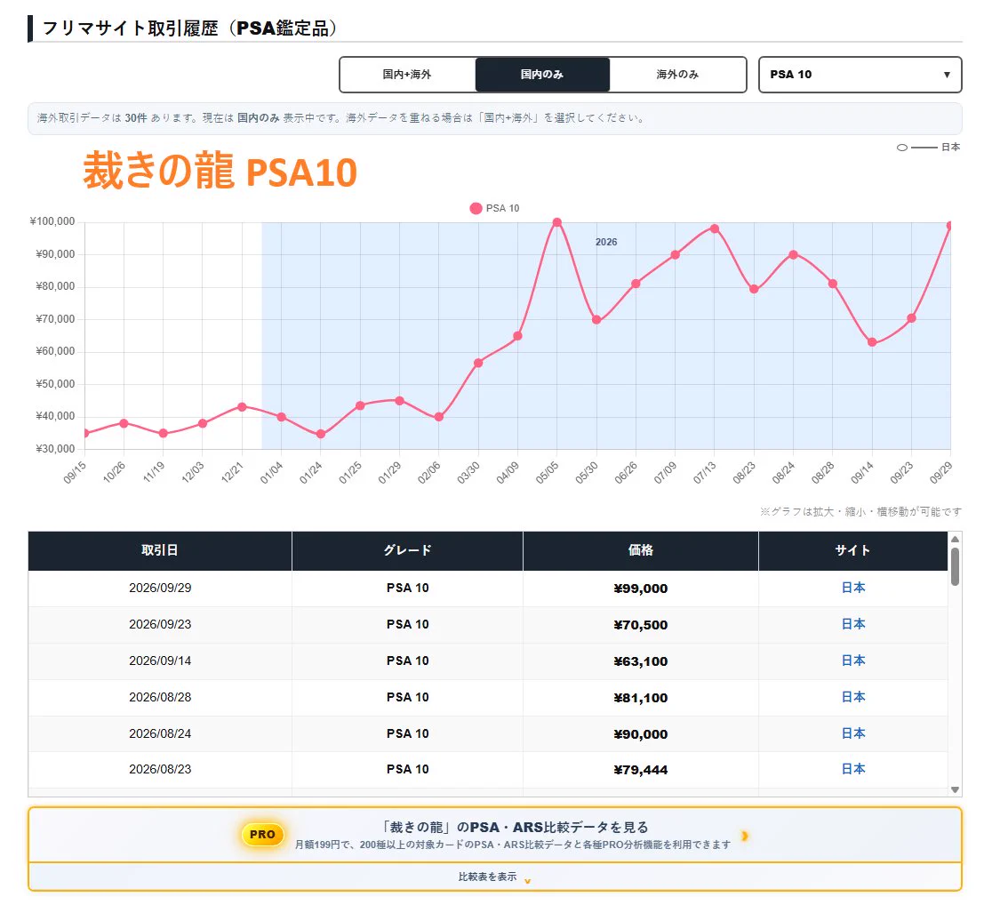The width and height of the screenshot is (992, 905).
Task: Expand 比較表を表示 section
Action: [495, 877]
